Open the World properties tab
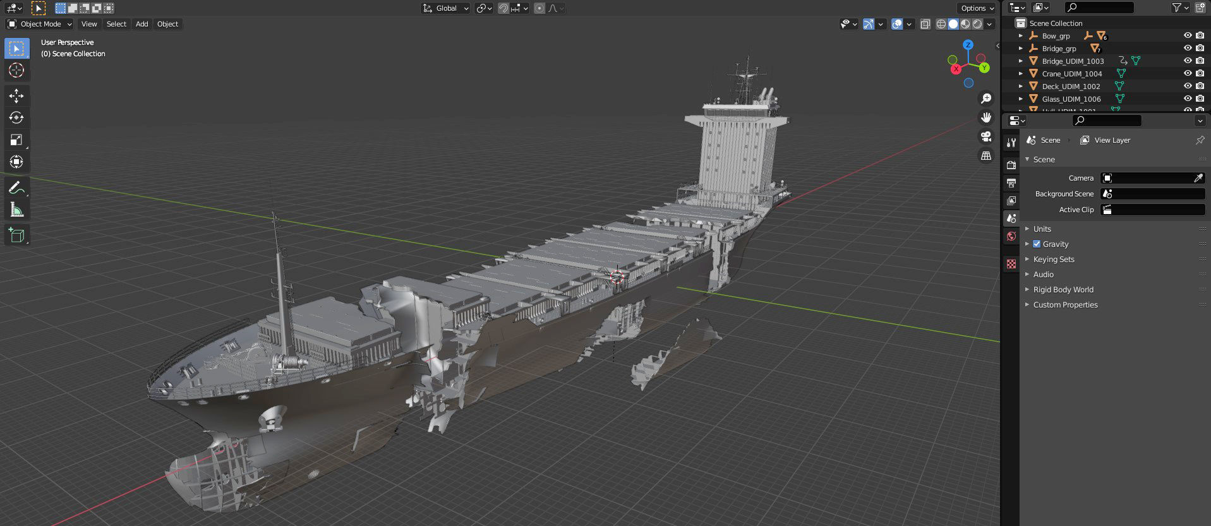1211x526 pixels. (1011, 236)
